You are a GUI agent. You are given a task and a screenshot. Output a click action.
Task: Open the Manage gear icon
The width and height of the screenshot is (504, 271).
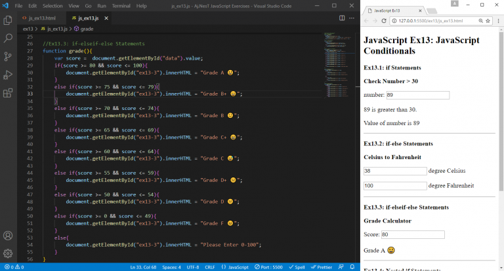pos(8,253)
